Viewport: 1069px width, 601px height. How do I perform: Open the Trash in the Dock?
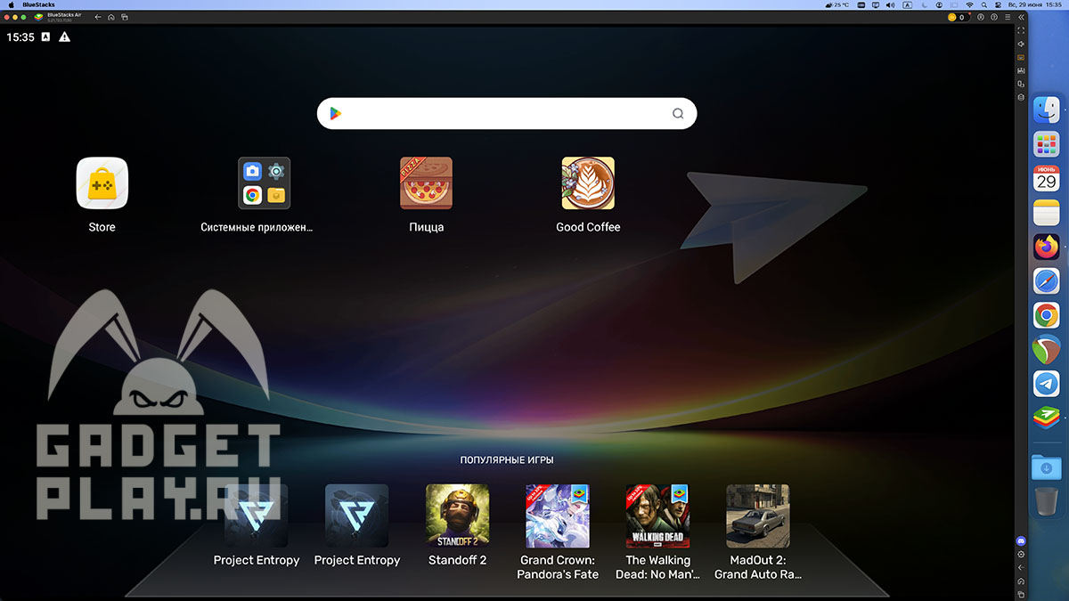point(1046,500)
